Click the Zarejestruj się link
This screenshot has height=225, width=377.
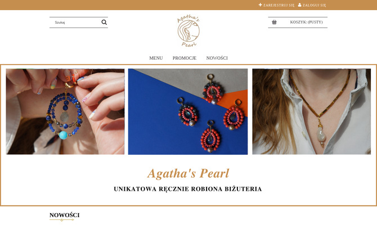coord(279,5)
